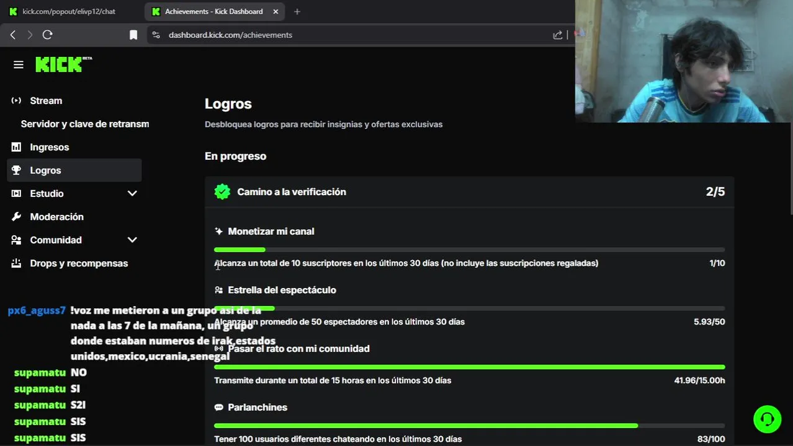The image size is (793, 446).
Task: Click the Logros trophy icon
Action: (16, 170)
